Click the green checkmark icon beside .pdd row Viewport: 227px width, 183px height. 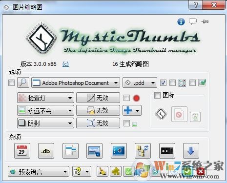coord(202,83)
